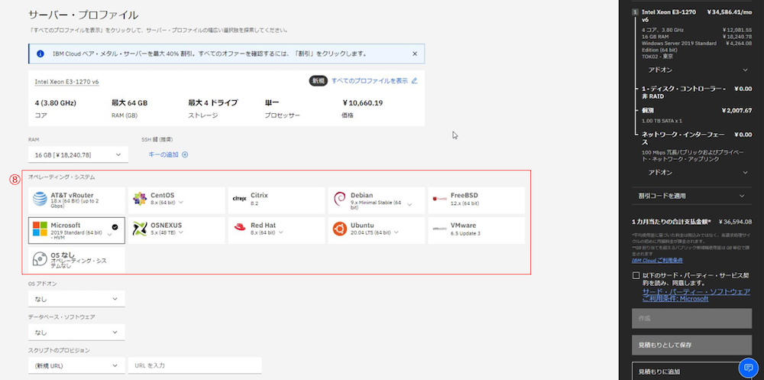The width and height of the screenshot is (764, 380).
Task: Open the RAM 16 GB dropdown
Action: click(x=76, y=154)
